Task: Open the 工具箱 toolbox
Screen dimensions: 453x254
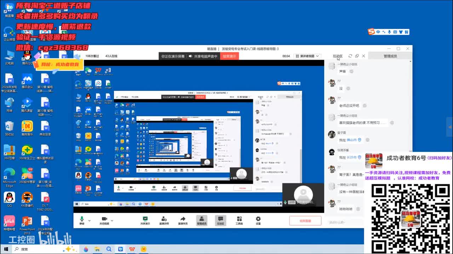Action: tap(239, 220)
